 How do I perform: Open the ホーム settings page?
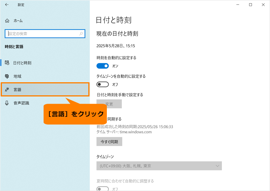(18, 21)
